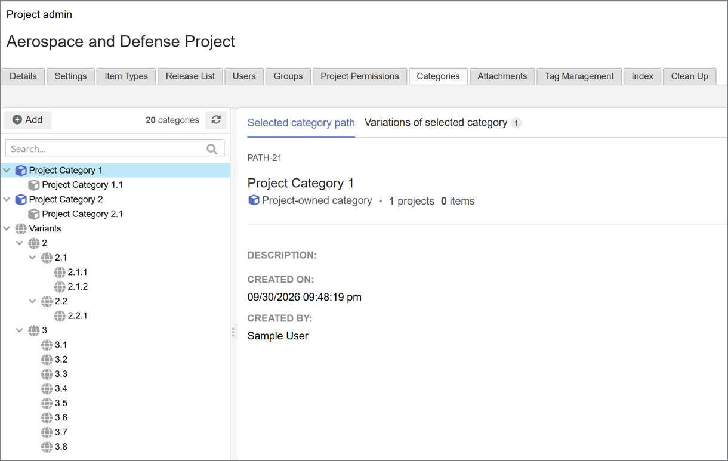Click the globe icon beside node 3.2
The image size is (728, 461).
tap(47, 360)
